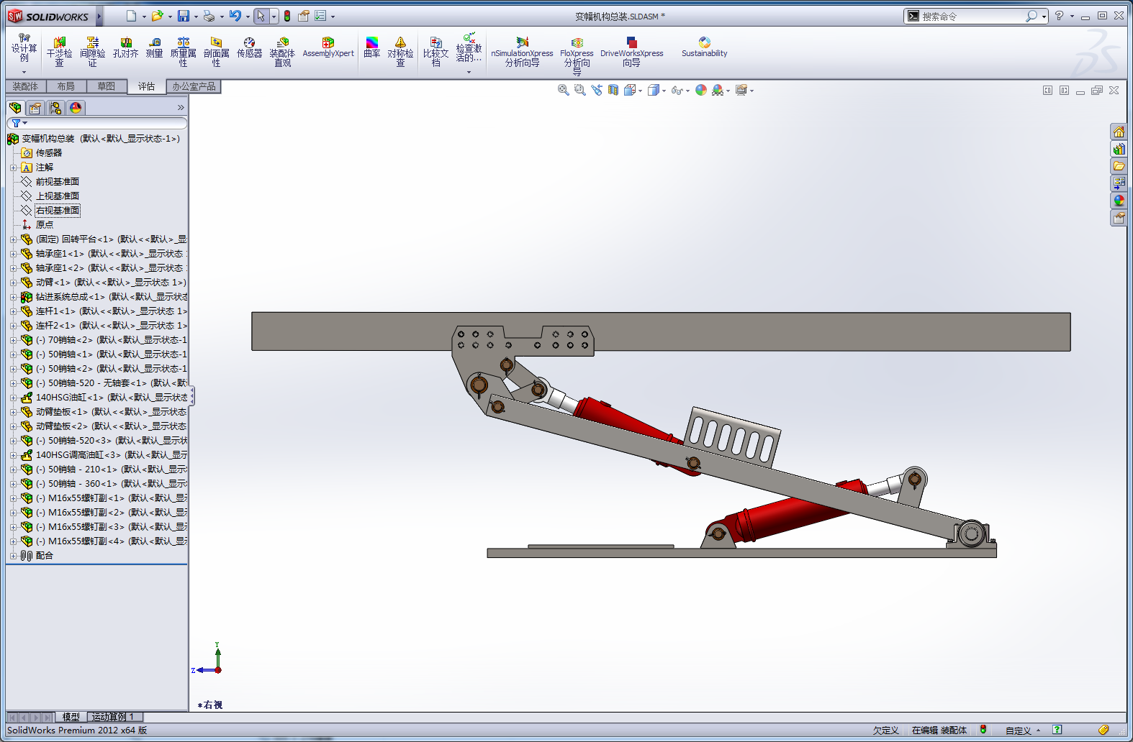Switch to the 模型 bottom tab

point(71,717)
